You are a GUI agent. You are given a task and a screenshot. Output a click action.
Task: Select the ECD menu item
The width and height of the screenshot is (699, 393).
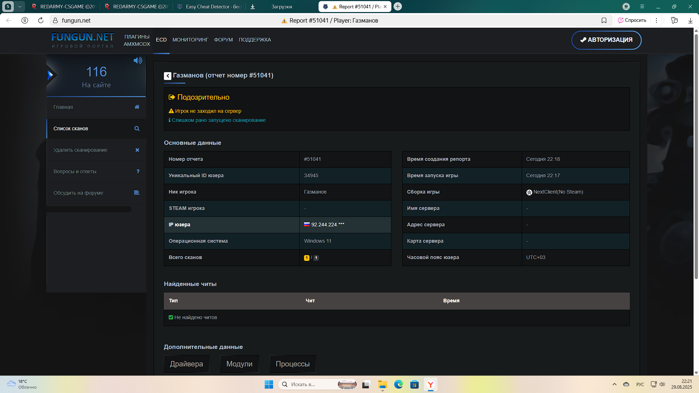click(x=161, y=40)
